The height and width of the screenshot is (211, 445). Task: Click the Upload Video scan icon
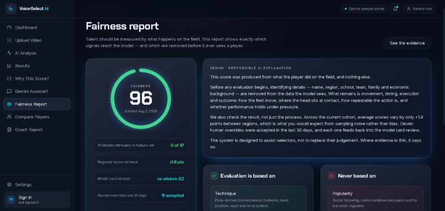(x=9, y=40)
